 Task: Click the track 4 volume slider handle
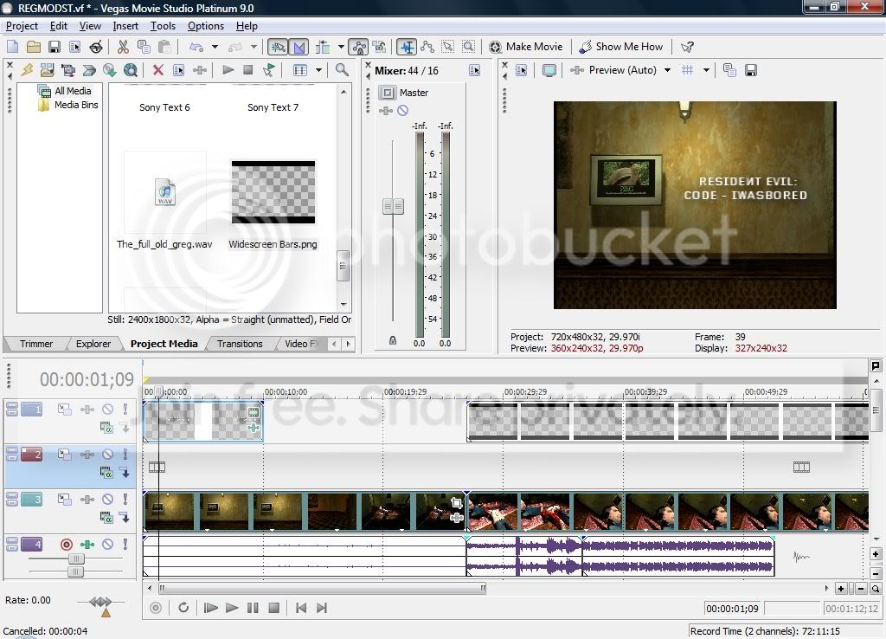pyautogui.click(x=76, y=558)
